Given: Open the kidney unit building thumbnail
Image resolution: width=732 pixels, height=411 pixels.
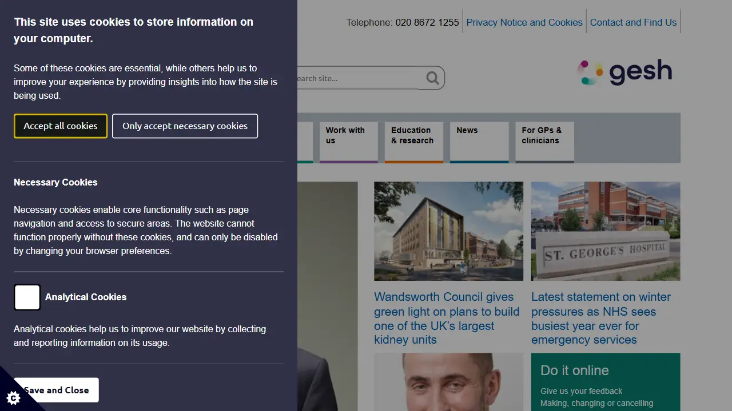Looking at the screenshot, I should coord(448,231).
